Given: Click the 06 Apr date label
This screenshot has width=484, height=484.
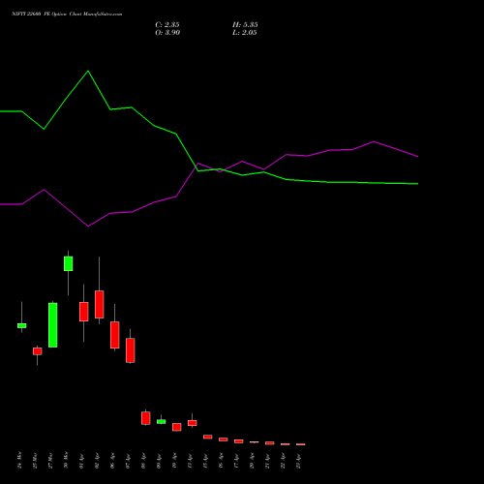Looking at the screenshot, I should (112, 461).
